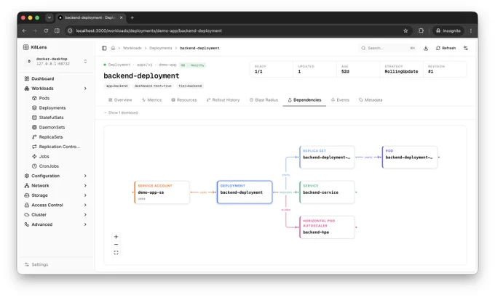This screenshot has width=495, height=297.
Task: Click the K8Lens logo icon
Action: tap(26, 47)
